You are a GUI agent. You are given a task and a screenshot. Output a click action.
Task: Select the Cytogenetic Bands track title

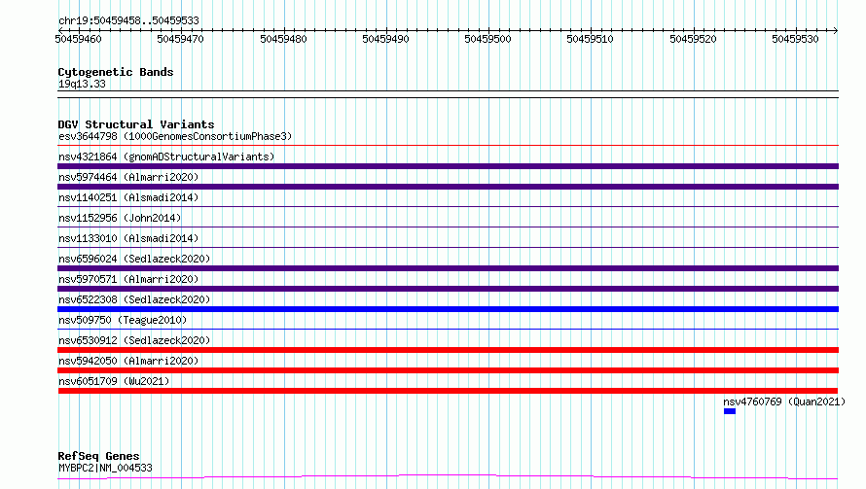point(116,72)
